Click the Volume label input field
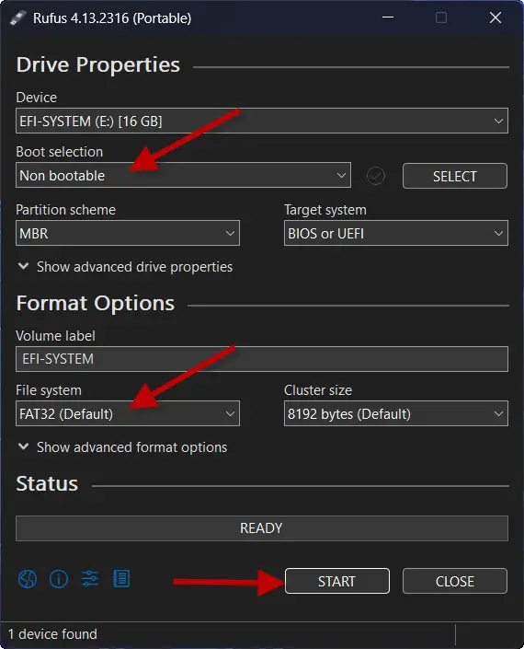This screenshot has height=649, width=524. pos(262,359)
